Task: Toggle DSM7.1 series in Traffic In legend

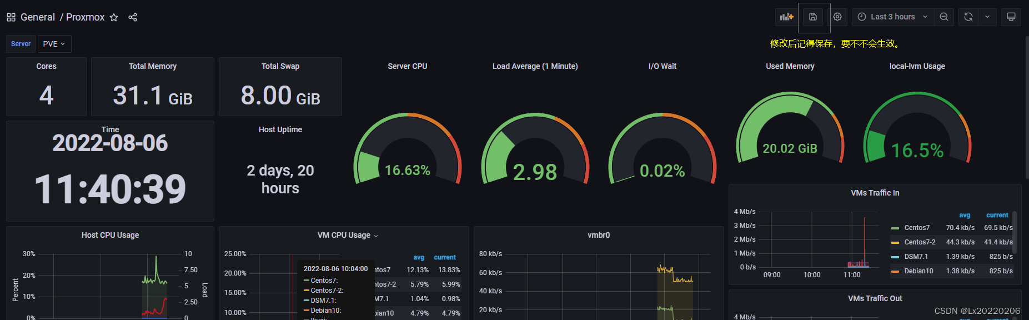Action: point(916,257)
